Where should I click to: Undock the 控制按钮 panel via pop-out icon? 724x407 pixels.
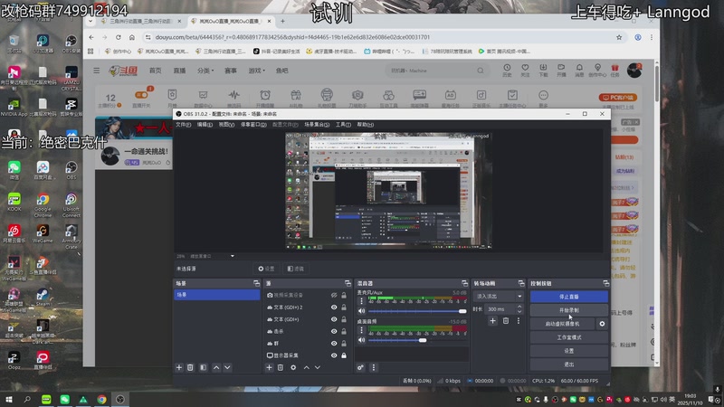point(605,283)
